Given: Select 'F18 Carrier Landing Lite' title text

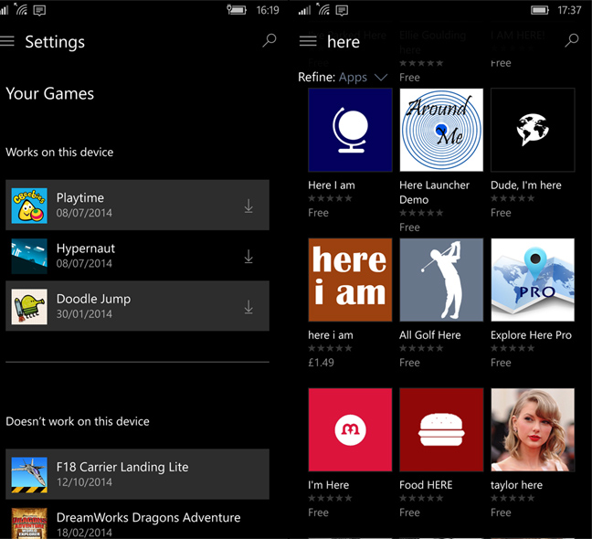Looking at the screenshot, I should pyautogui.click(x=122, y=467).
